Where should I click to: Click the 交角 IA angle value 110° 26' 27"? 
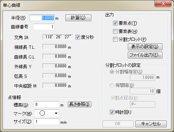coord(58,37)
